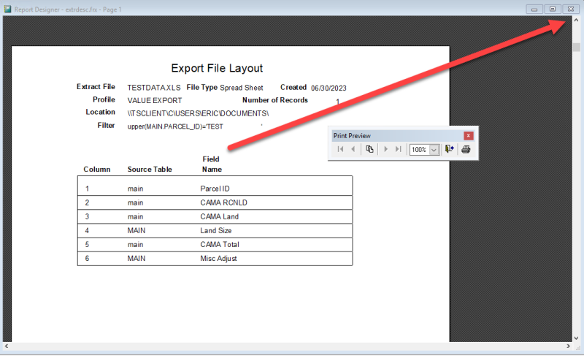This screenshot has width=584, height=356.
Task: Click the Print Preview toolbar title bar
Action: tap(397, 136)
